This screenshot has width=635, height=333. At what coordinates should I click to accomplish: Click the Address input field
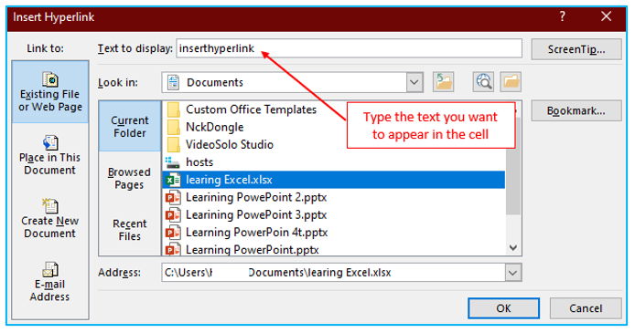[x=333, y=273]
